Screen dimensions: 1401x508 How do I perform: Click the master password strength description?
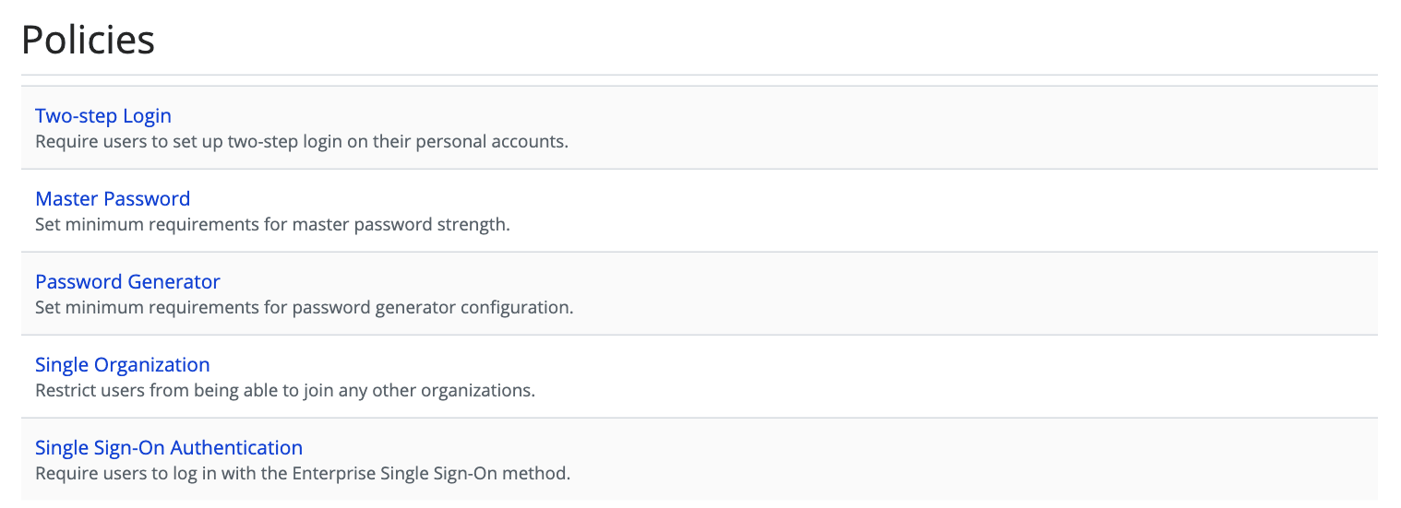pos(272,225)
